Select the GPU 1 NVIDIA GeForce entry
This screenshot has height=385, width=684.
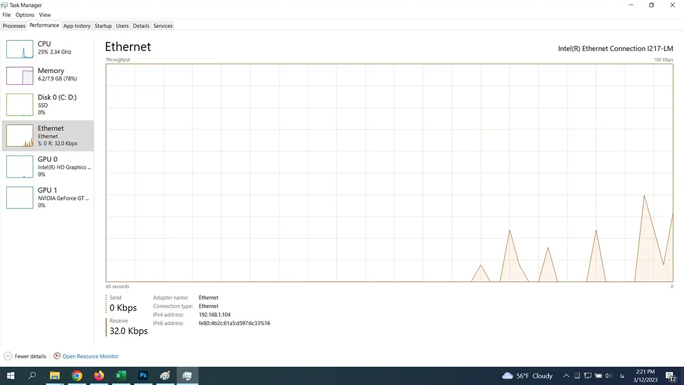point(48,198)
